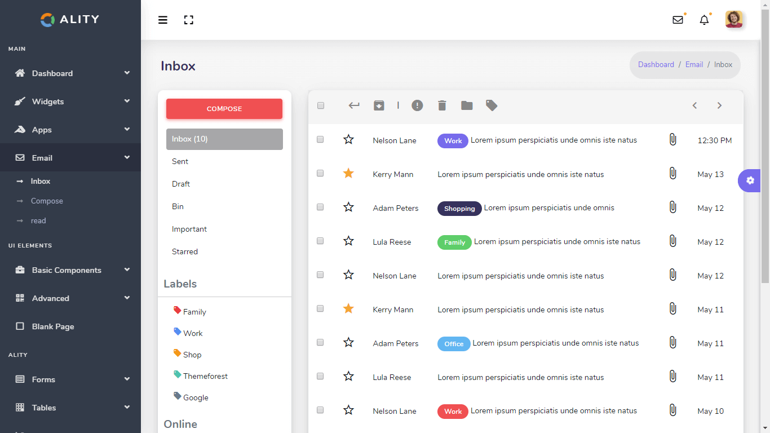Click the Compose button
The height and width of the screenshot is (433, 770).
[x=224, y=109]
